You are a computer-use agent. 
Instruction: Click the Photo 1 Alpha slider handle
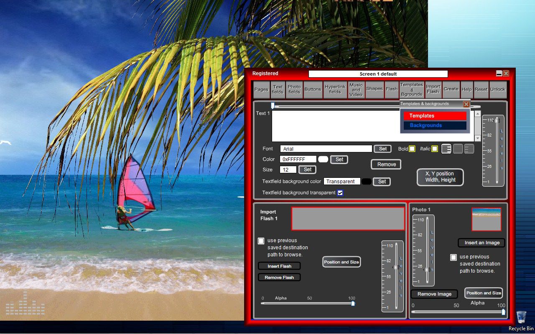503,312
